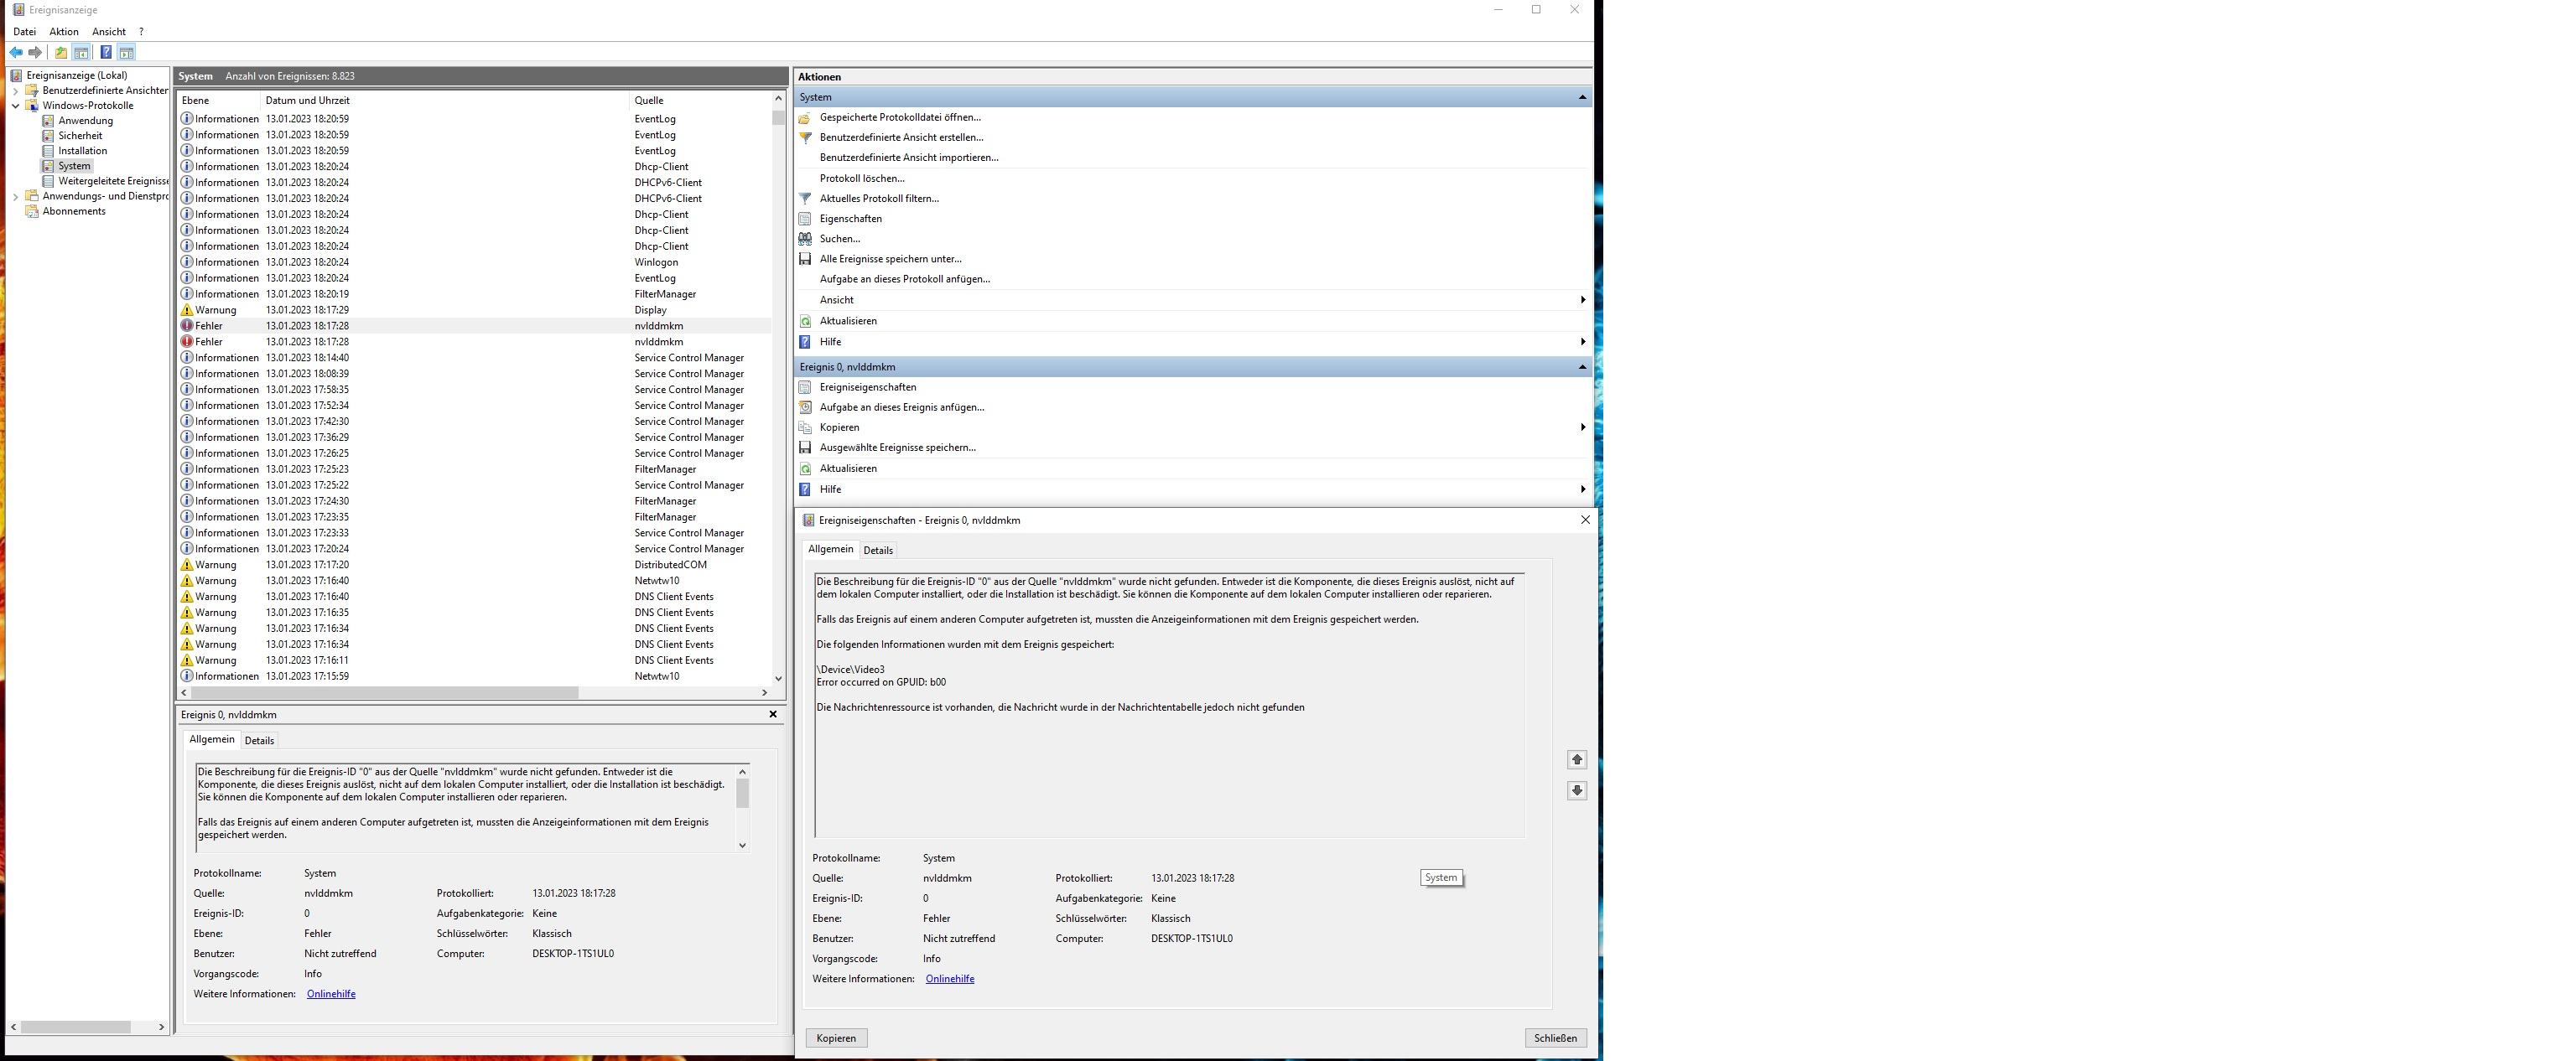Expand Benutzerdefinierte Ansichten tree node
The image size is (2576, 1061).
click(x=15, y=91)
